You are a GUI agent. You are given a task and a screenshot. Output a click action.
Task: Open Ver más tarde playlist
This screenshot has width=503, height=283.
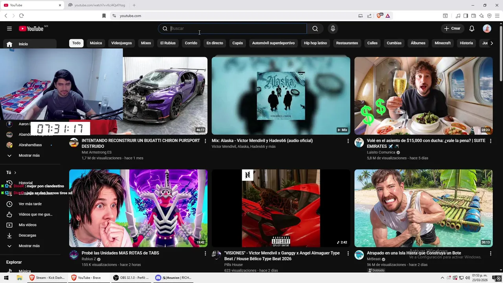pos(30,204)
